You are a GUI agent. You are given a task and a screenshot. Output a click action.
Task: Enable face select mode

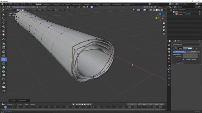[x=23, y=10]
